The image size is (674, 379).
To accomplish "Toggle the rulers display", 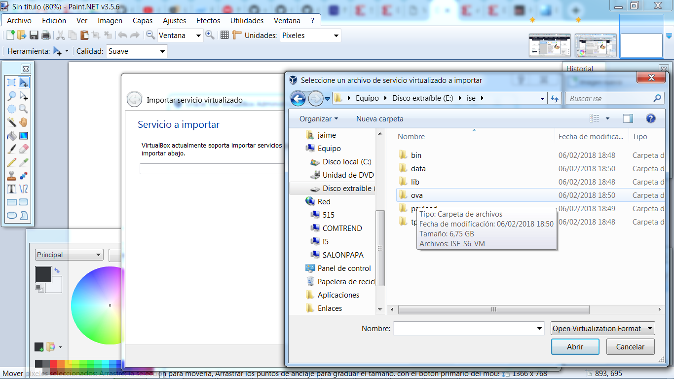I will (236, 35).
